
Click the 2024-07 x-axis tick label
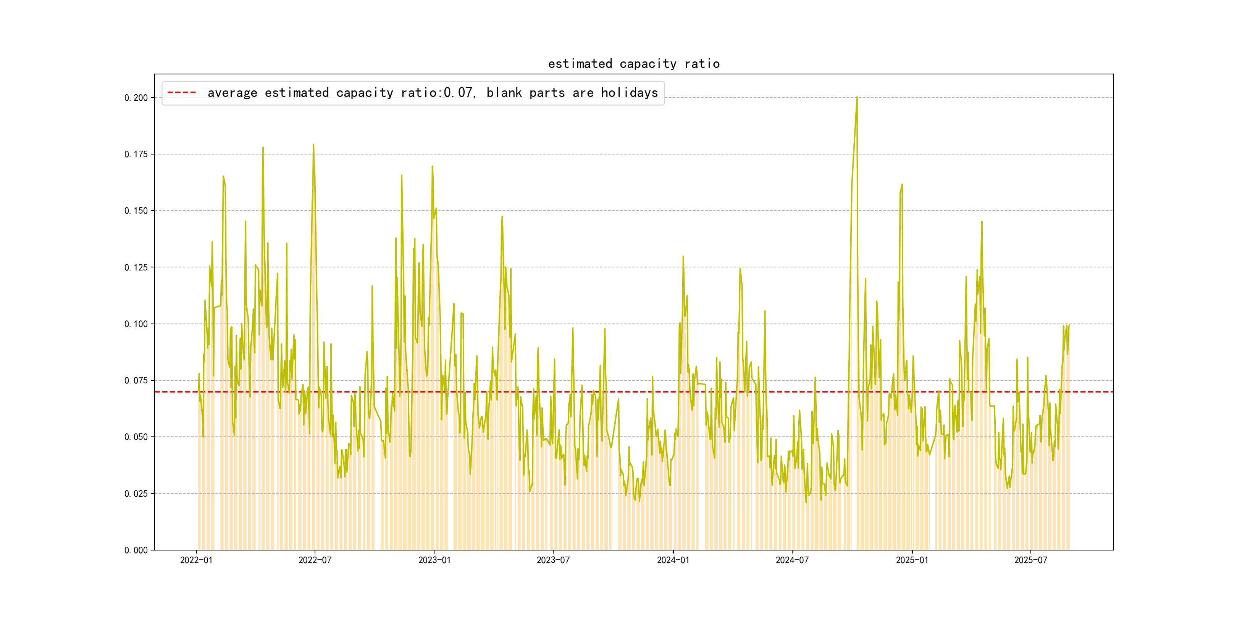792,560
